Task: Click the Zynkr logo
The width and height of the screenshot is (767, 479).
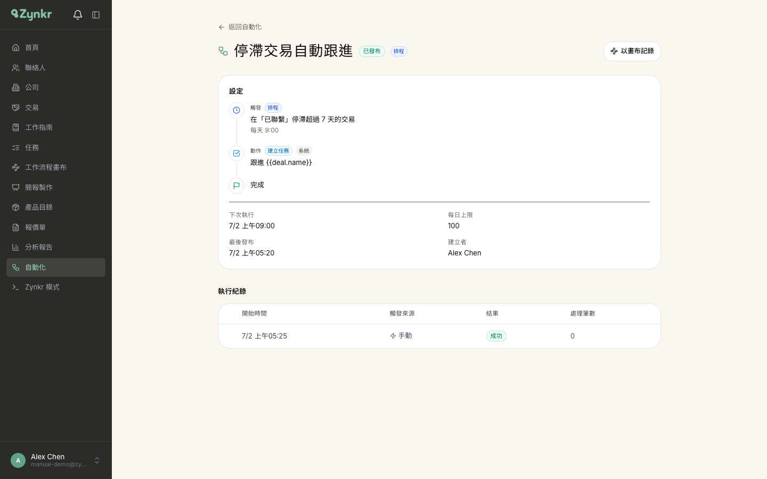Action: [31, 14]
